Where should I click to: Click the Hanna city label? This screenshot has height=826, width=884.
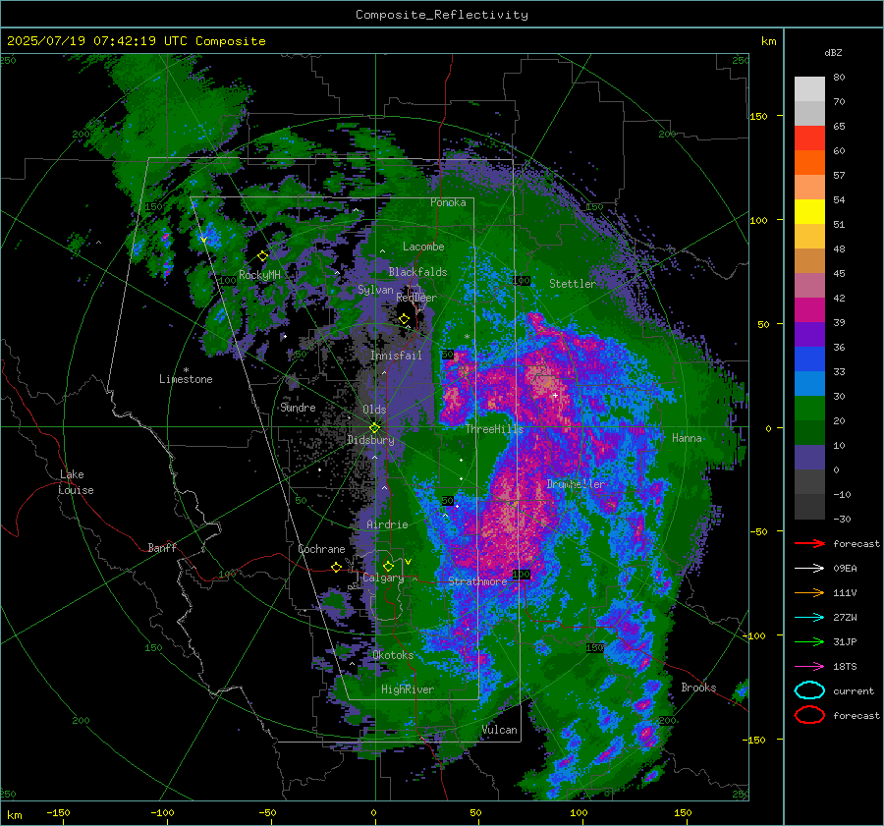click(x=687, y=438)
